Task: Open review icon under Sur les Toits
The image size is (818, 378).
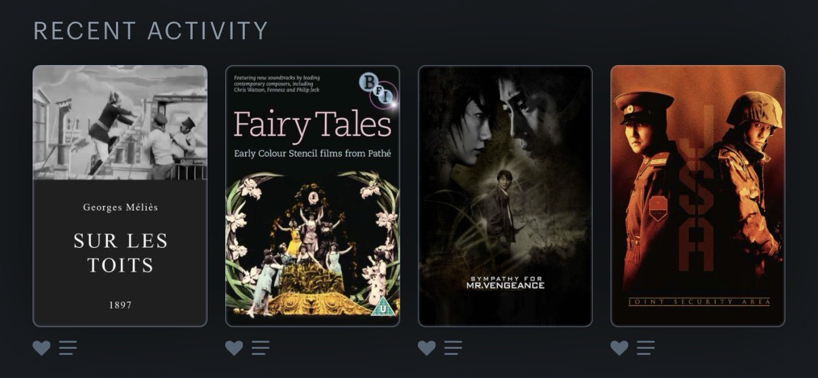Action: pos(68,348)
